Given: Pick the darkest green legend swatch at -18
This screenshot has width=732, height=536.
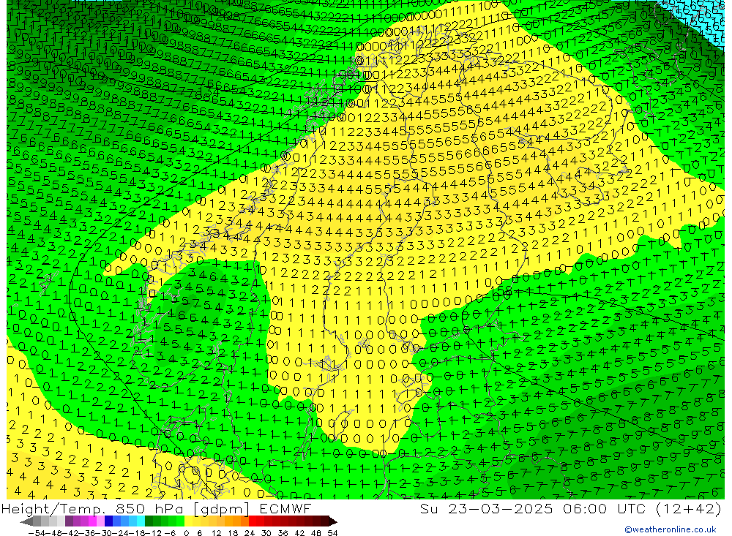Looking at the screenshot, I should point(149,521).
